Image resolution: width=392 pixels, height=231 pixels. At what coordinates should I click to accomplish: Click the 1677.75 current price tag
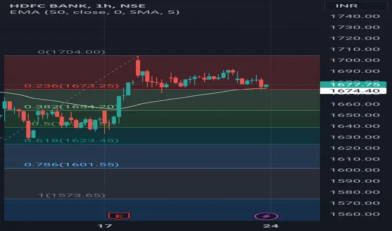[x=353, y=84]
